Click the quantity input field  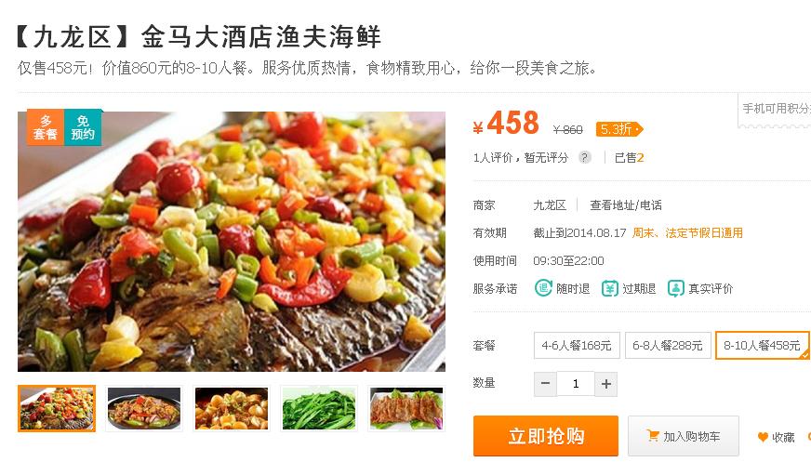pos(576,383)
